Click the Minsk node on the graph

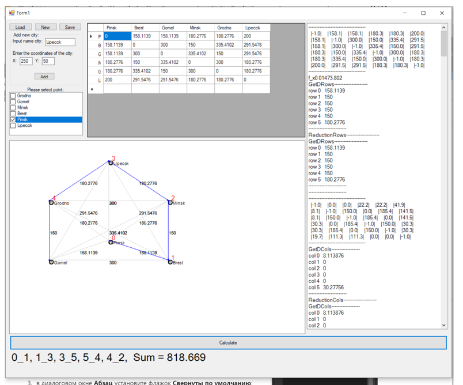(x=170, y=202)
